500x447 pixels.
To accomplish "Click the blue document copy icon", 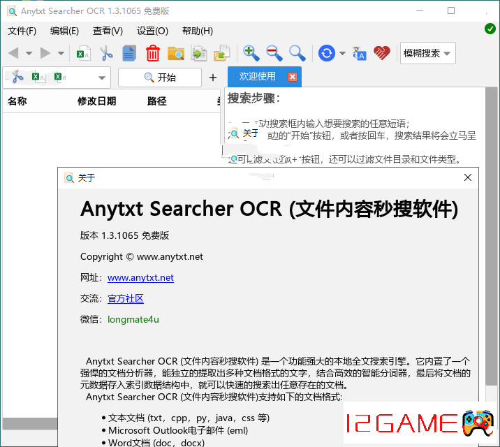I will tap(129, 53).
